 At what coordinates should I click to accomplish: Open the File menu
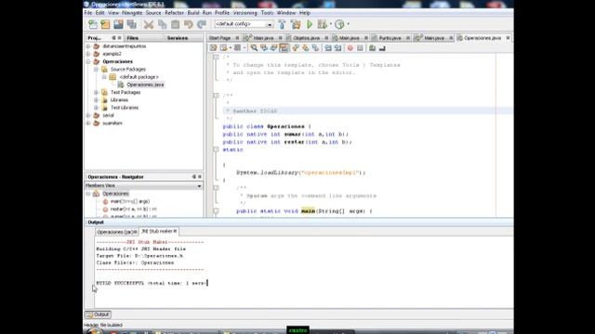(88, 13)
